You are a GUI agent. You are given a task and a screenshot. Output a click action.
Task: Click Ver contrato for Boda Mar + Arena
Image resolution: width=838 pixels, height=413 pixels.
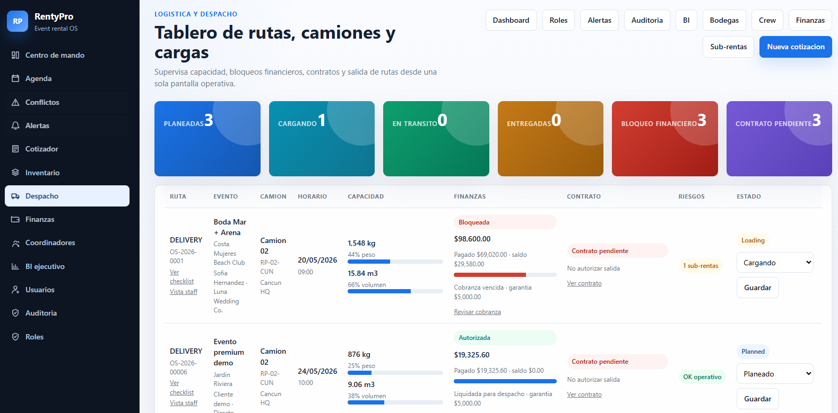[584, 283]
